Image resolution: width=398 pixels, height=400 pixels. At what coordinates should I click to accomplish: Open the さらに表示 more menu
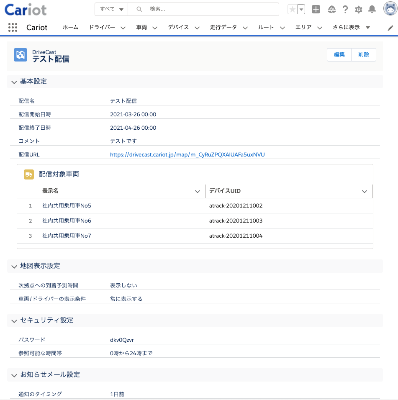[351, 27]
